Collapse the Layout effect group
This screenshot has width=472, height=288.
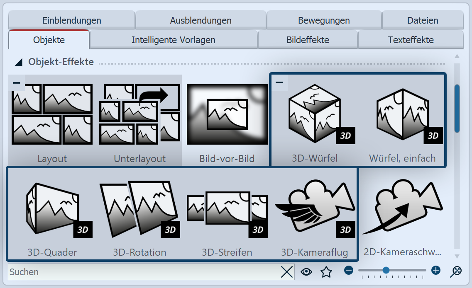coord(16,82)
